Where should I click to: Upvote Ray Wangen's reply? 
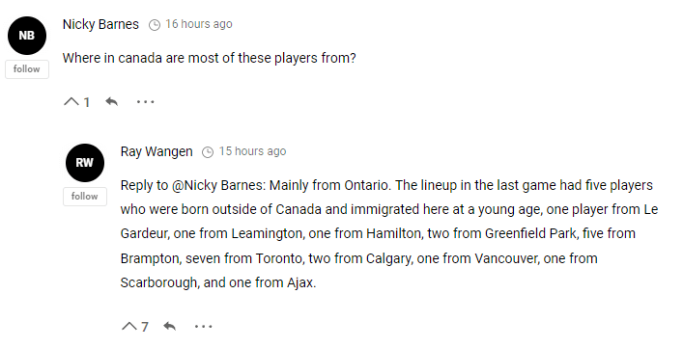pyautogui.click(x=129, y=326)
